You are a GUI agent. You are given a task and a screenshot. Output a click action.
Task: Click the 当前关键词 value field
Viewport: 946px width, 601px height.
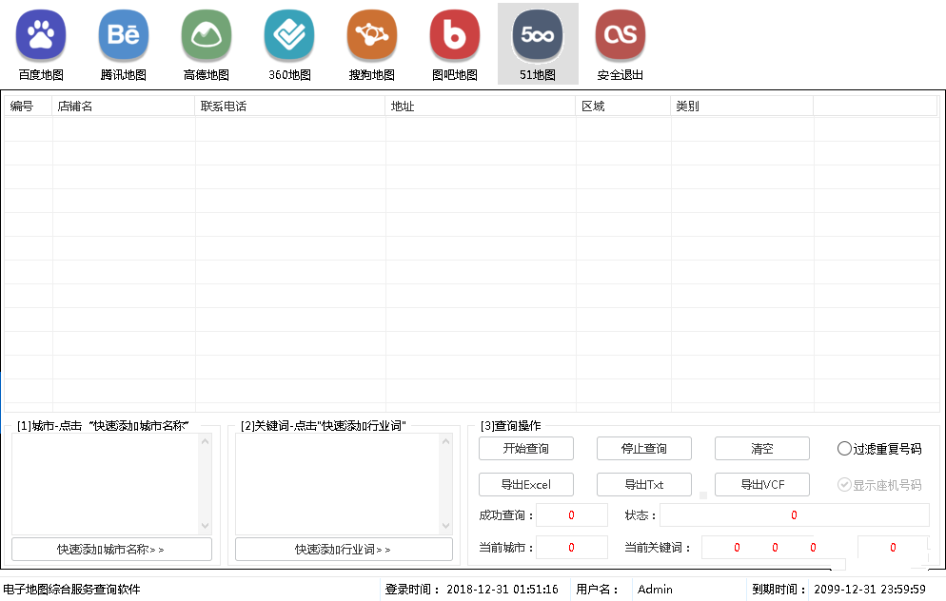pos(758,548)
